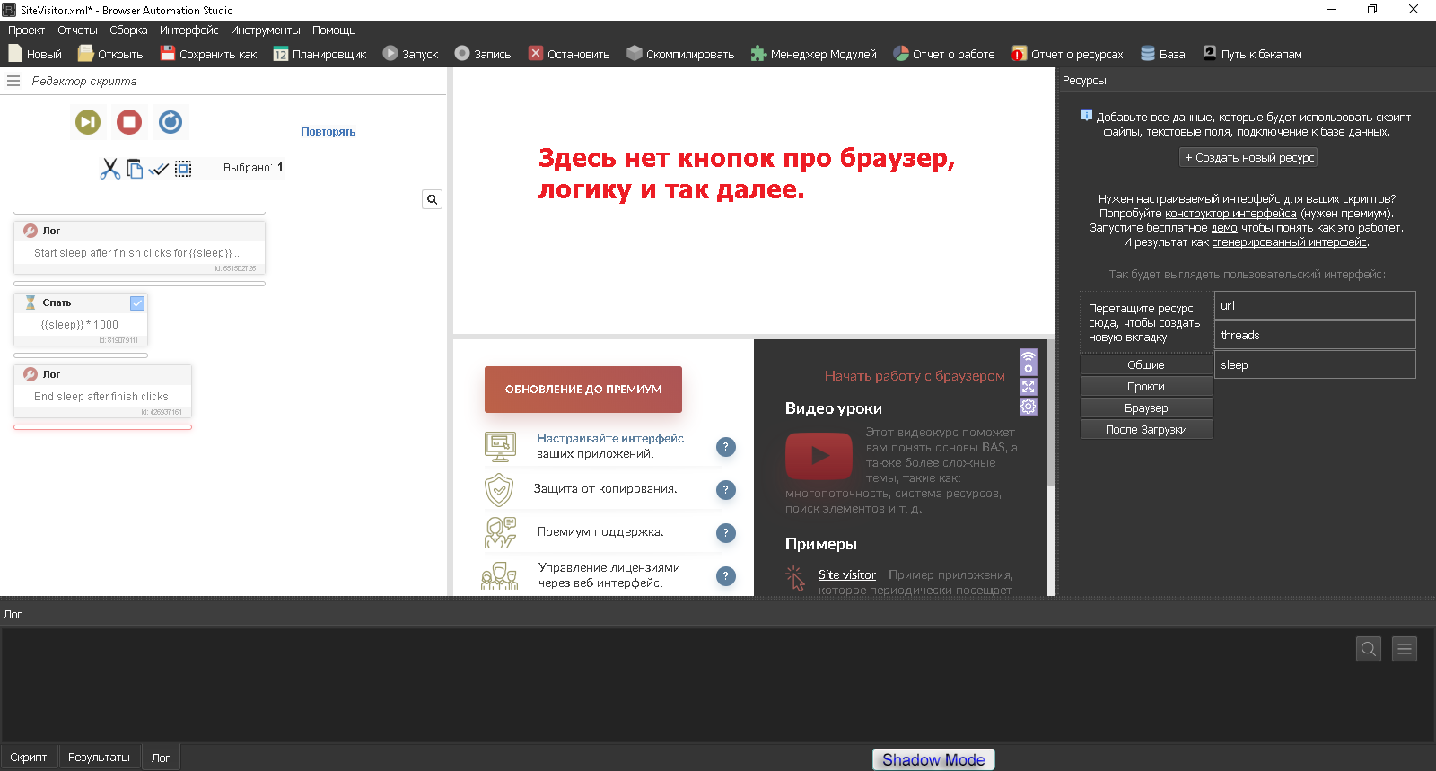This screenshot has height=771, width=1436.
Task: Open help for Премиум поддержка
Action: point(726,533)
